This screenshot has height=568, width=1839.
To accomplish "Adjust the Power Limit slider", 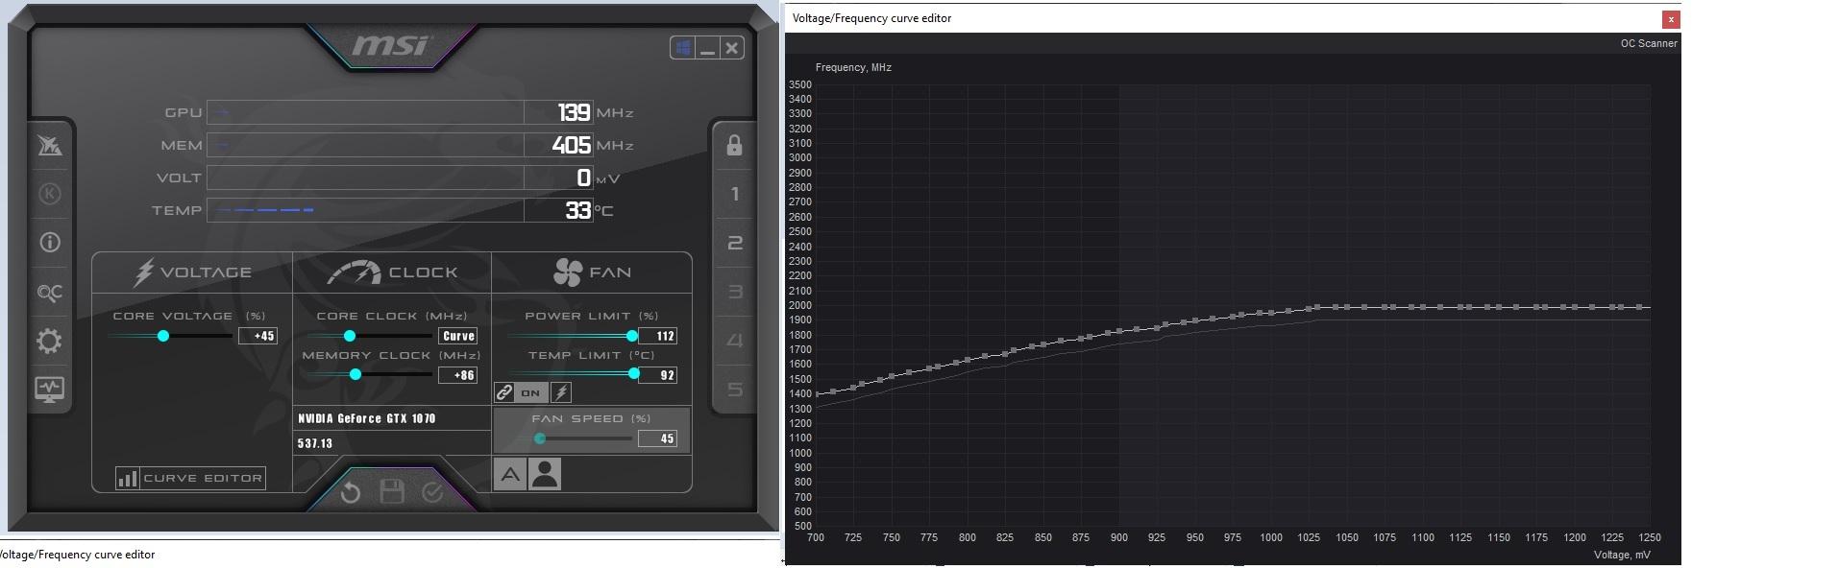I will (631, 336).
